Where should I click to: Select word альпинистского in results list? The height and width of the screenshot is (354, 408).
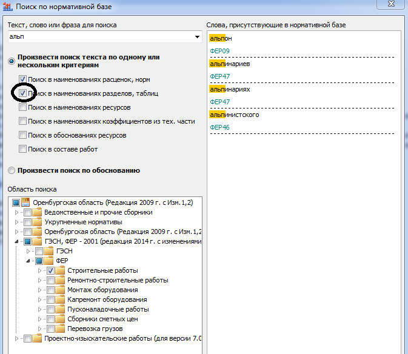click(234, 115)
